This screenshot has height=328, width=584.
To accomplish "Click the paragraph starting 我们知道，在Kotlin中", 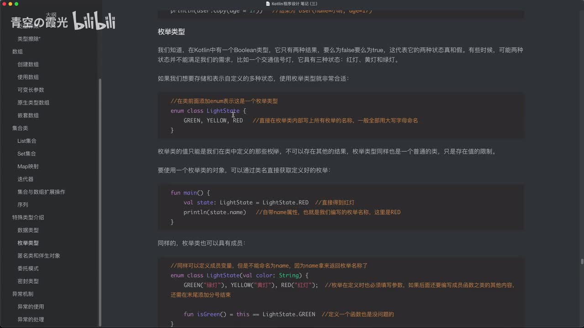I will 340,55.
